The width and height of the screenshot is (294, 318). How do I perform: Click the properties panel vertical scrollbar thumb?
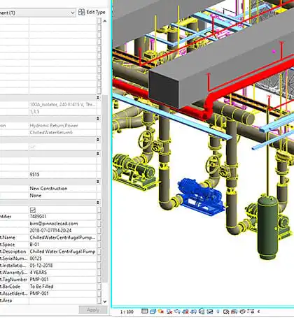tap(105, 189)
